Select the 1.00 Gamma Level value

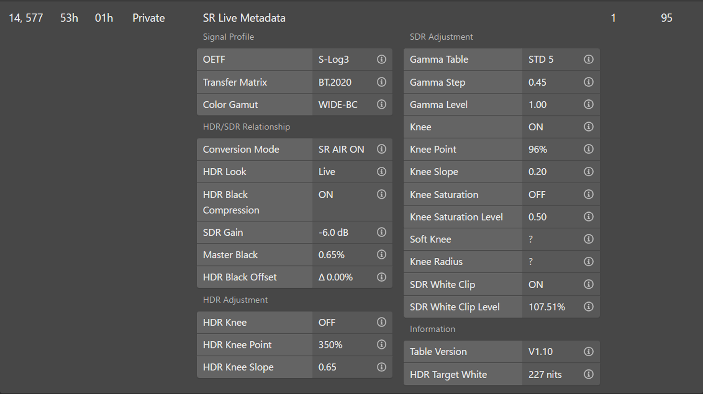point(538,104)
